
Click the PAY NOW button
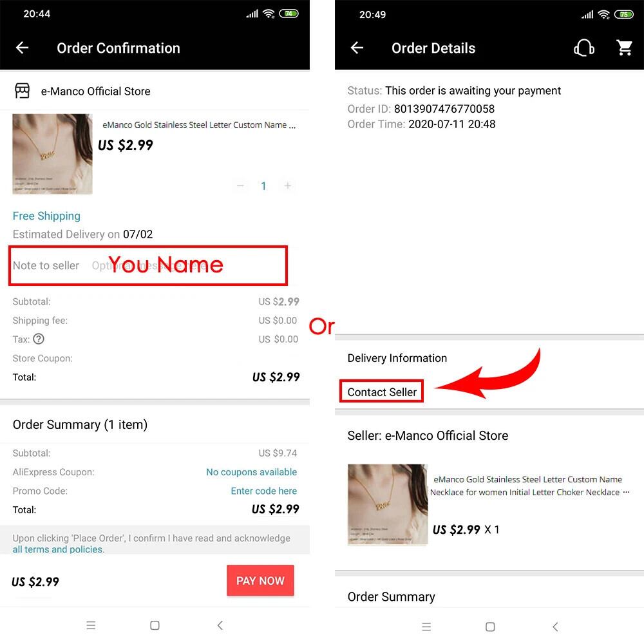click(x=260, y=580)
